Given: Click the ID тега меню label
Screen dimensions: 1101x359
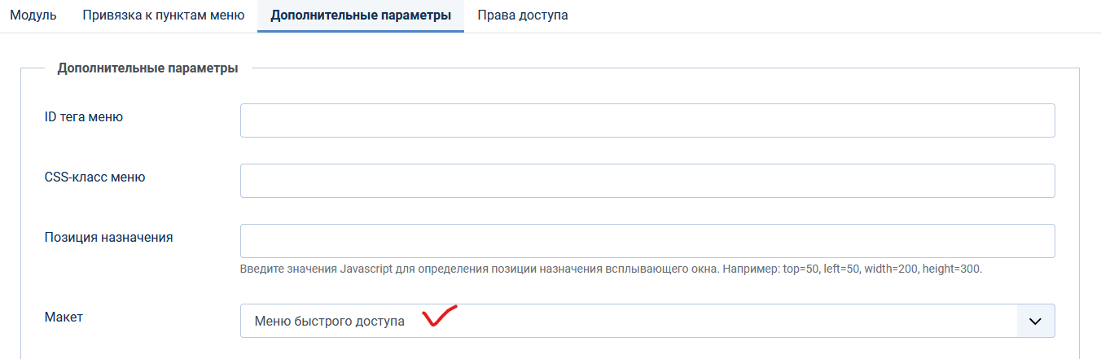Looking at the screenshot, I should pyautogui.click(x=83, y=117).
